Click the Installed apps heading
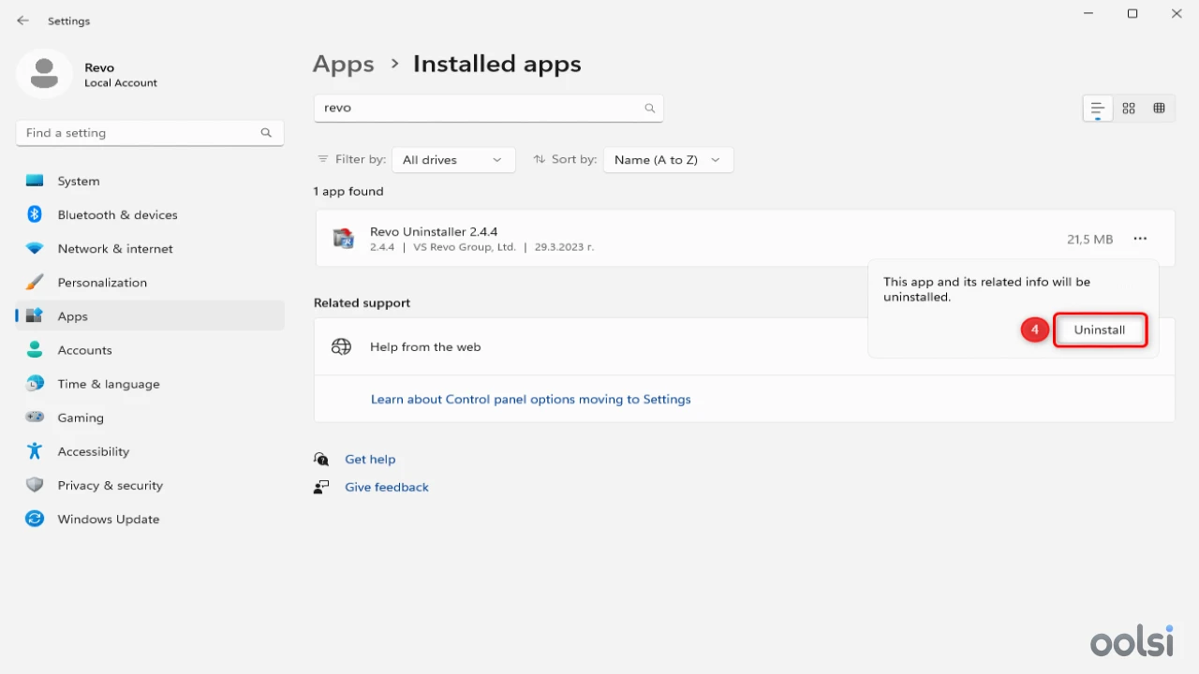This screenshot has width=1199, height=674. point(497,64)
